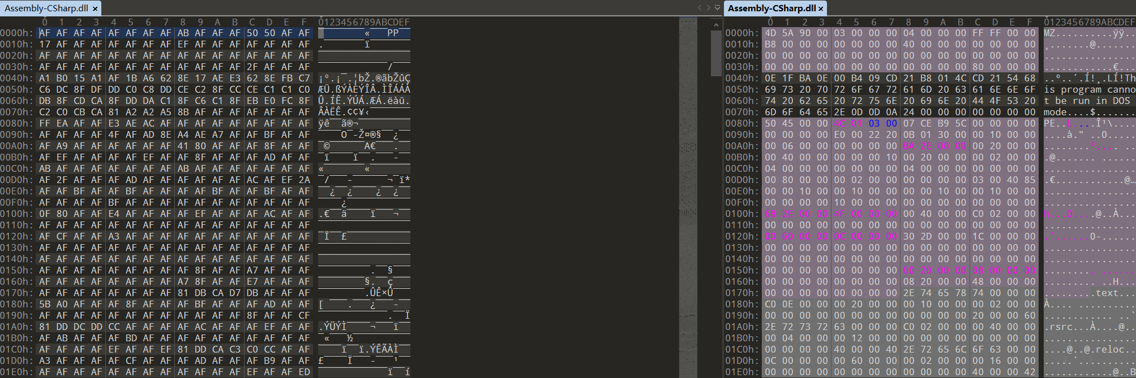
Task: Click the 0040h address label in right pane
Action: (741, 78)
